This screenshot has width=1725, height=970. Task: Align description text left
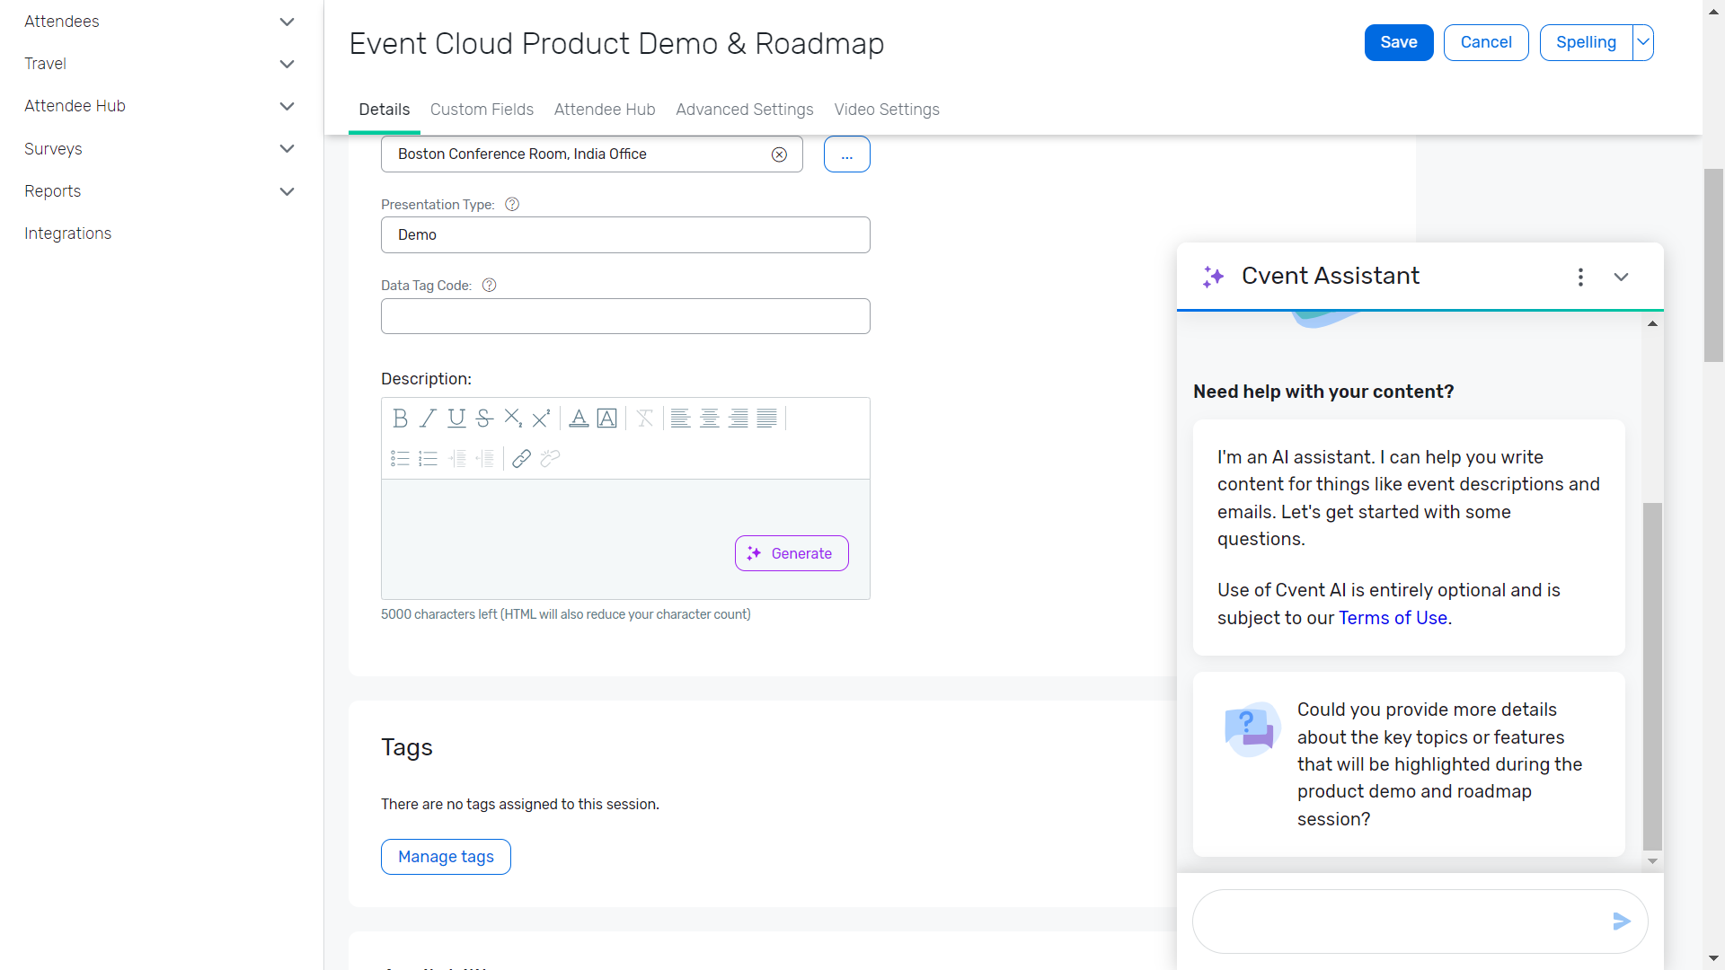[x=681, y=418]
